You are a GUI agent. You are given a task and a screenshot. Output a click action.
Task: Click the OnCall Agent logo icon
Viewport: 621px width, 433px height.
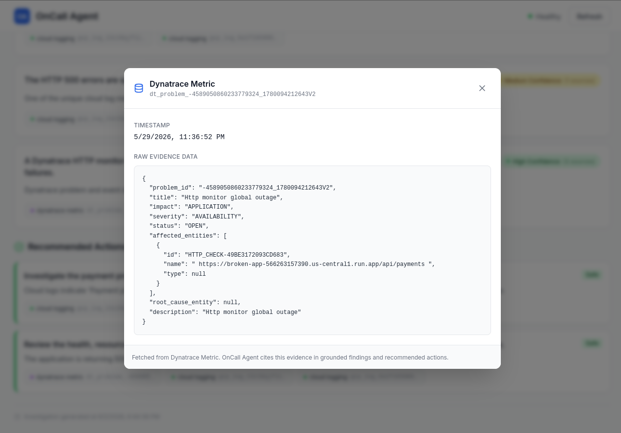pos(22,17)
